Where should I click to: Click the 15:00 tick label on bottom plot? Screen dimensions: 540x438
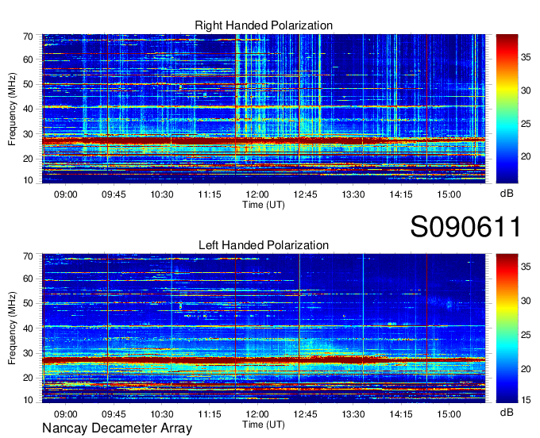(449, 414)
